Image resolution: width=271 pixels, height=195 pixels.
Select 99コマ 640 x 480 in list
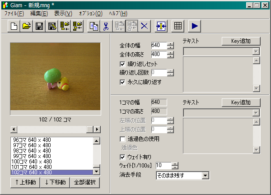pos(52,156)
